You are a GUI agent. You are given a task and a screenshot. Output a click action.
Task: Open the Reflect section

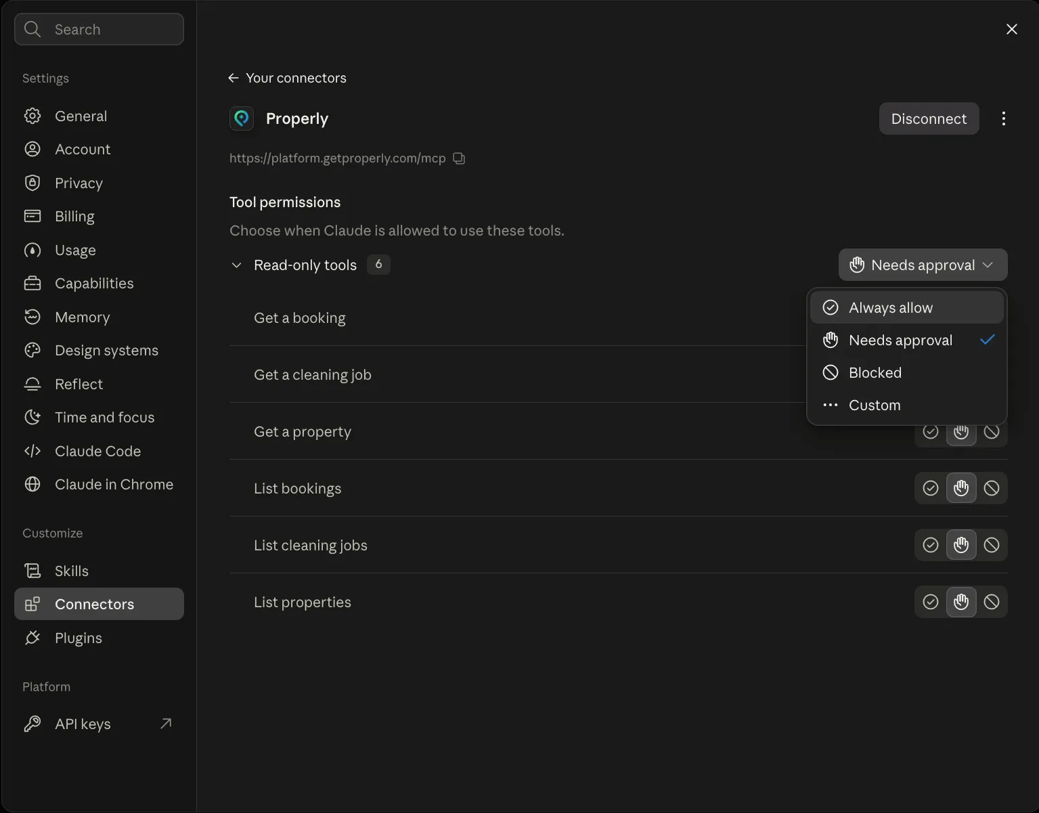point(99,384)
